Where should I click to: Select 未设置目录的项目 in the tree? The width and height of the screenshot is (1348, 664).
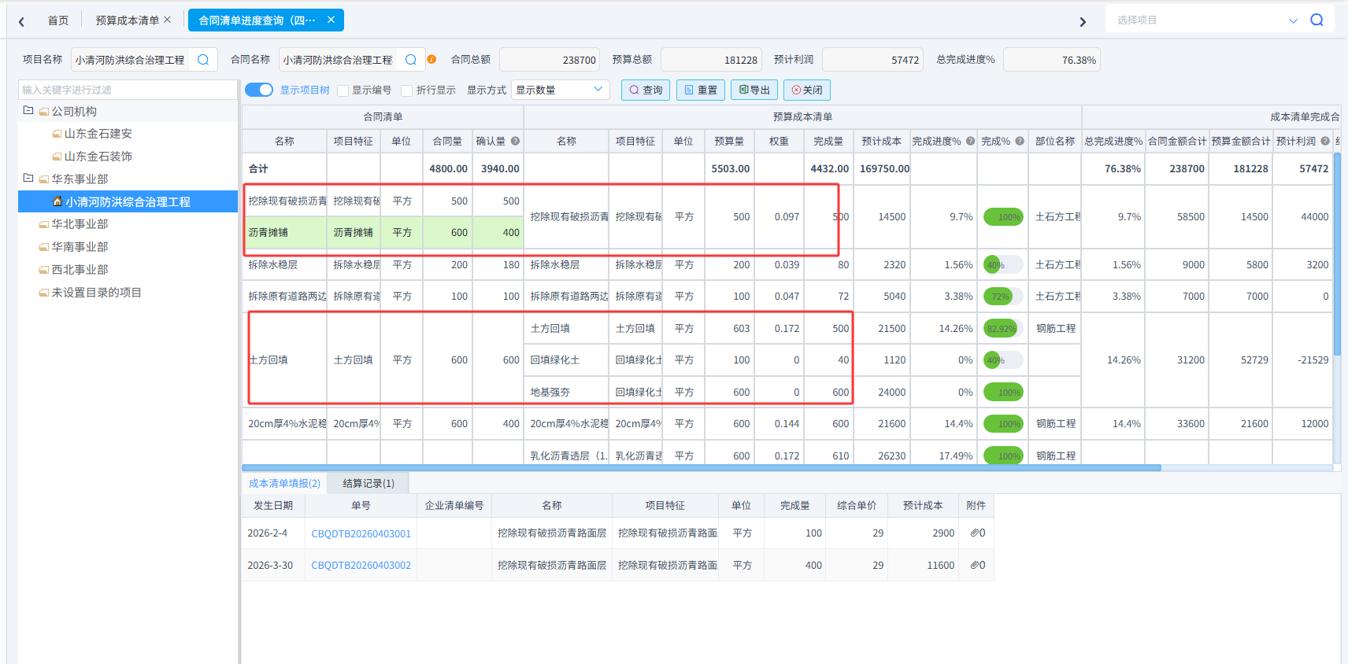[x=96, y=293]
